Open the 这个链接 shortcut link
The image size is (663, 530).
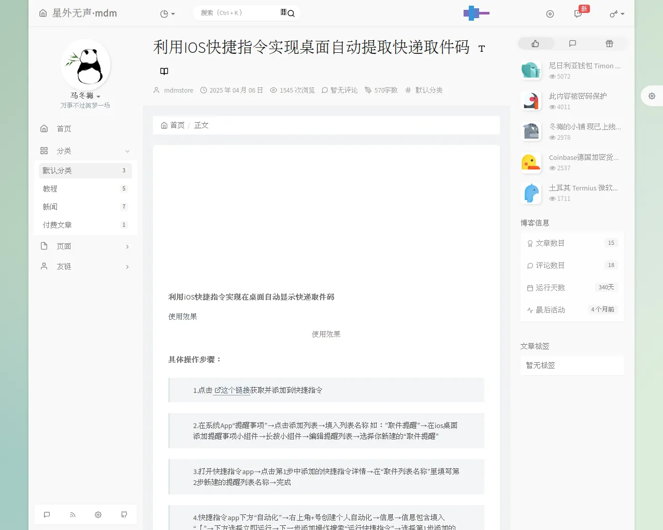[233, 390]
